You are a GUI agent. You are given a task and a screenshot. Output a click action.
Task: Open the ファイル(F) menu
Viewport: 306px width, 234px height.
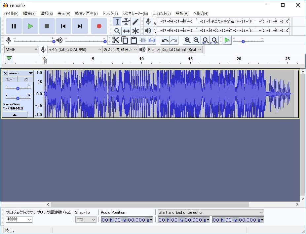click(10, 14)
